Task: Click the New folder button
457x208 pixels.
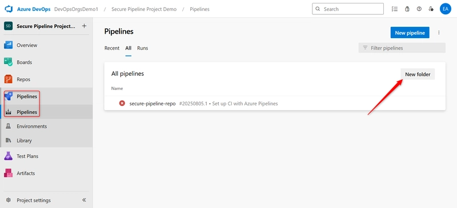Action: pos(418,75)
